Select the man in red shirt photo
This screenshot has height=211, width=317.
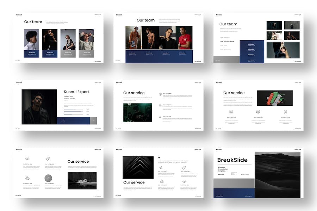[x=184, y=38]
